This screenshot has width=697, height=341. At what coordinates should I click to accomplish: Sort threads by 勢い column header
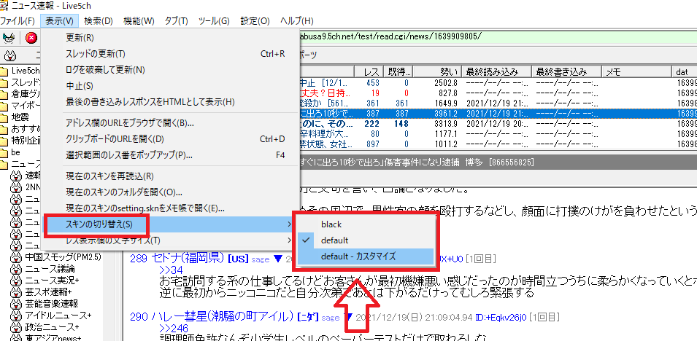pos(438,71)
